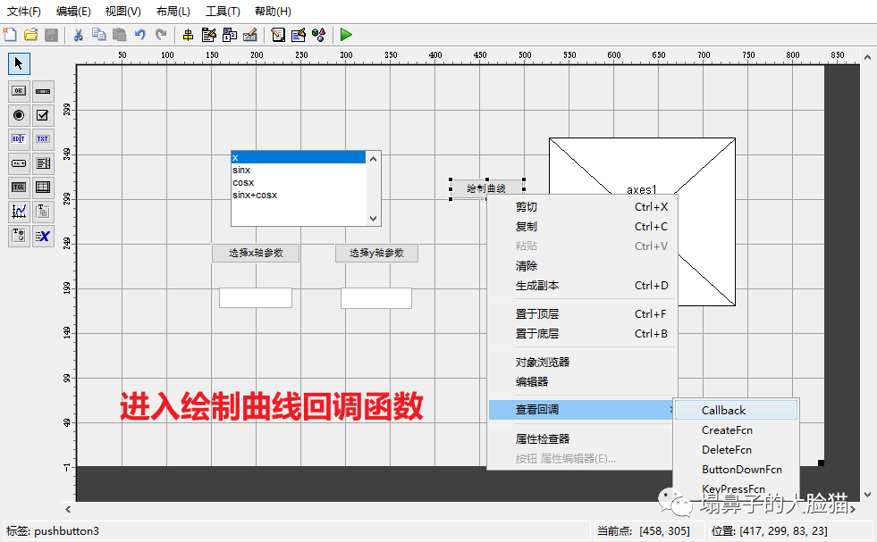877x542 pixels.
Task: Open the Object Browser toolbar icon
Action: [x=319, y=35]
